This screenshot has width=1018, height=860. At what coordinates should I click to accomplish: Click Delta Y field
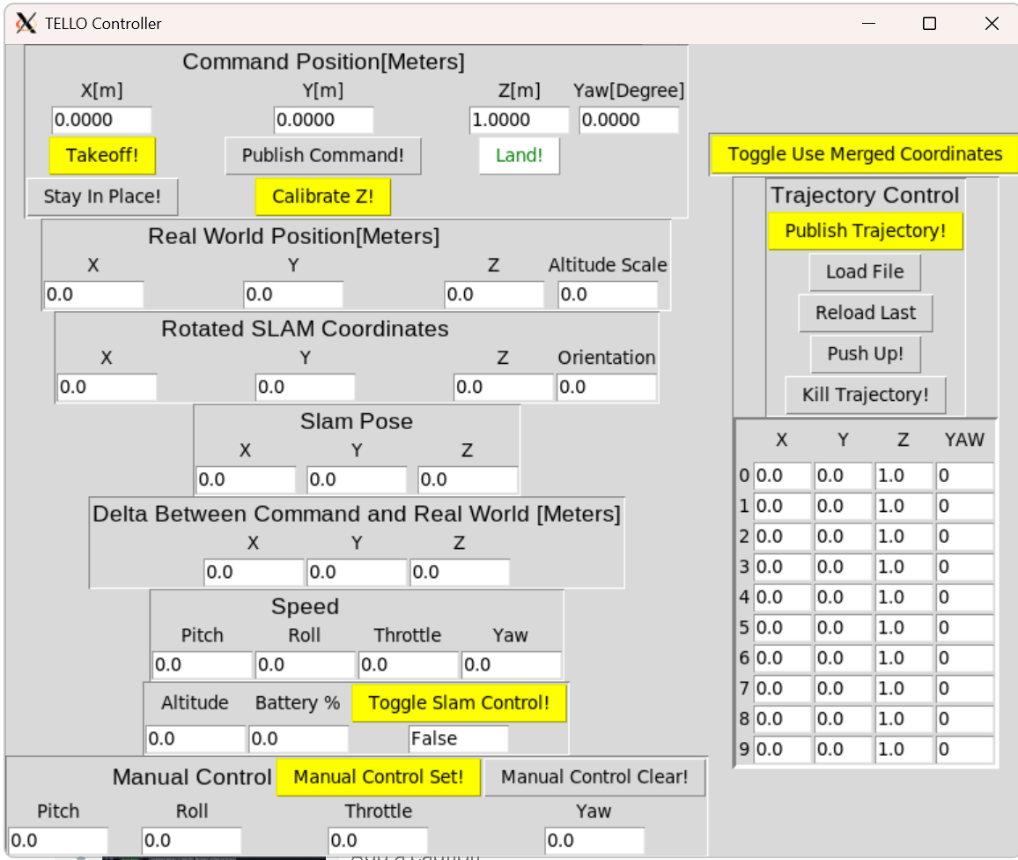357,572
